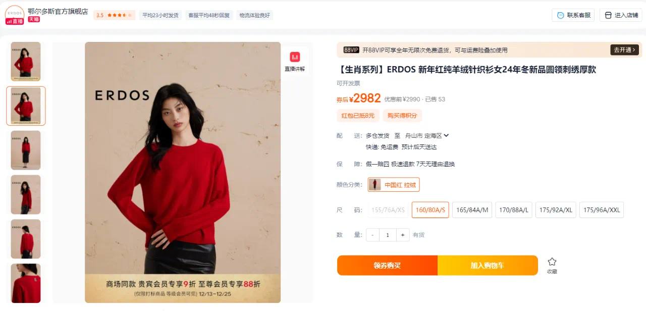Open the 直播讲解 live explanation icon
This screenshot has height=311, width=646.
tap(295, 57)
